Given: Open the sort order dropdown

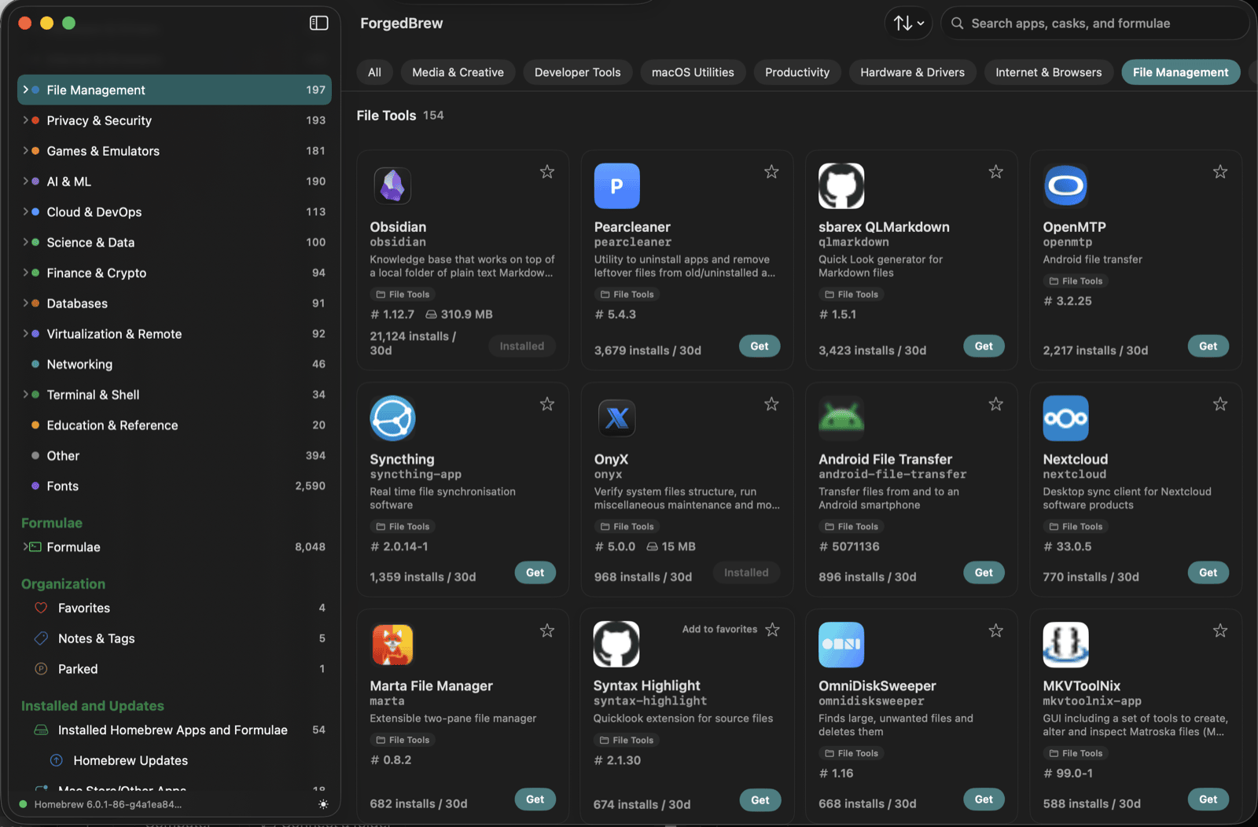Looking at the screenshot, I should [908, 24].
